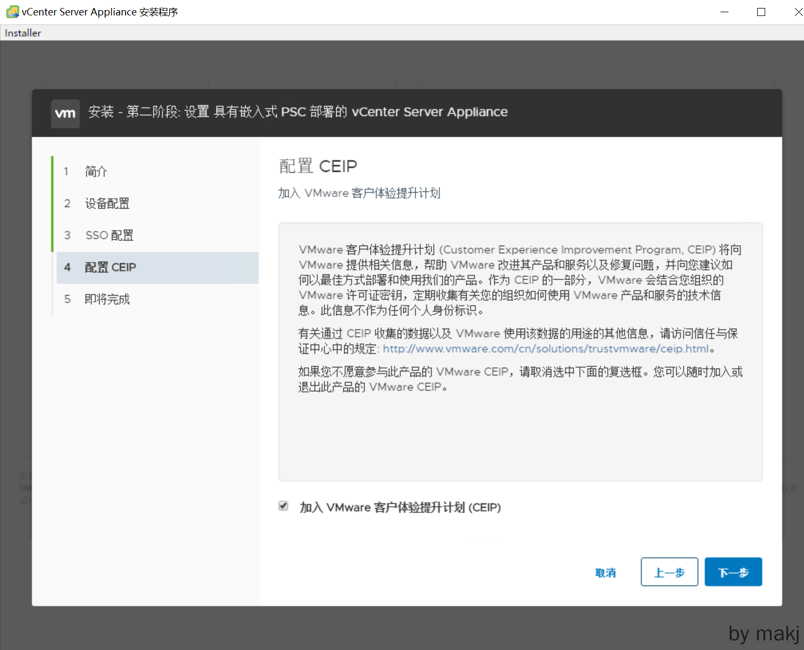
Task: Uncheck the join VMware CEIP checkbox
Action: point(284,506)
